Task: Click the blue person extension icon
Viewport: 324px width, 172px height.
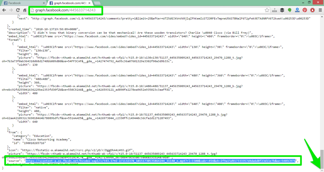Action: [297, 10]
